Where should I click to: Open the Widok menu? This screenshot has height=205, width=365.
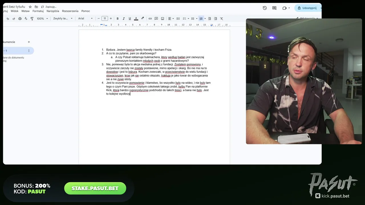coord(15,11)
